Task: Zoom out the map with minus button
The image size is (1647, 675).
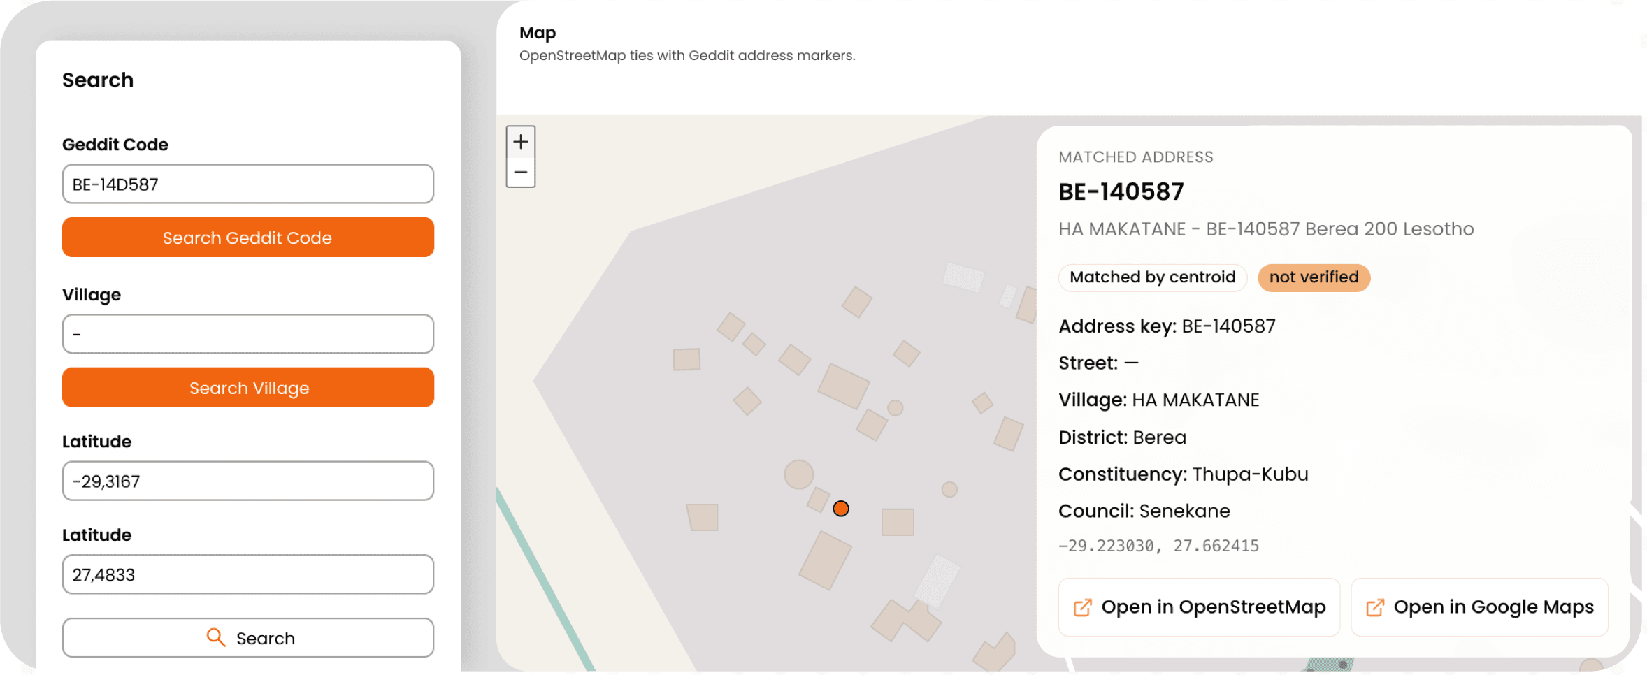Action: [x=521, y=173]
